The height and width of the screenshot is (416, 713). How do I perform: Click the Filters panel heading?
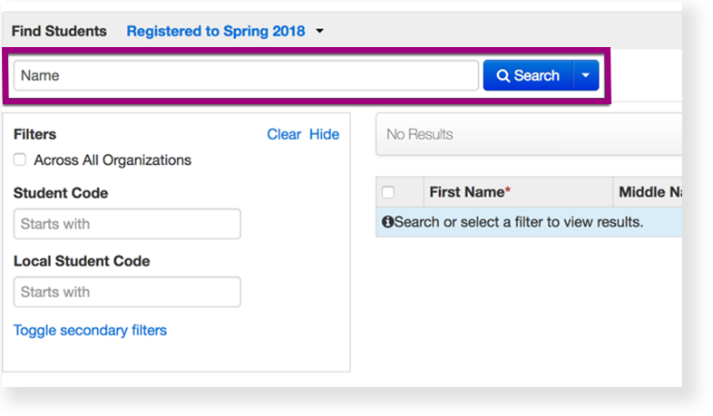coord(34,134)
